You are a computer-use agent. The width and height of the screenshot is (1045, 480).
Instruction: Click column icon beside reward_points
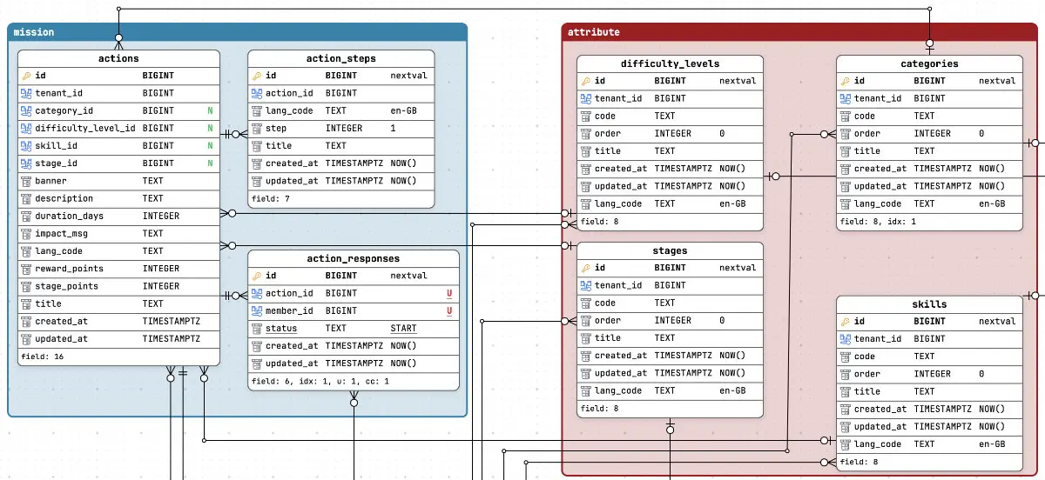(x=25, y=269)
